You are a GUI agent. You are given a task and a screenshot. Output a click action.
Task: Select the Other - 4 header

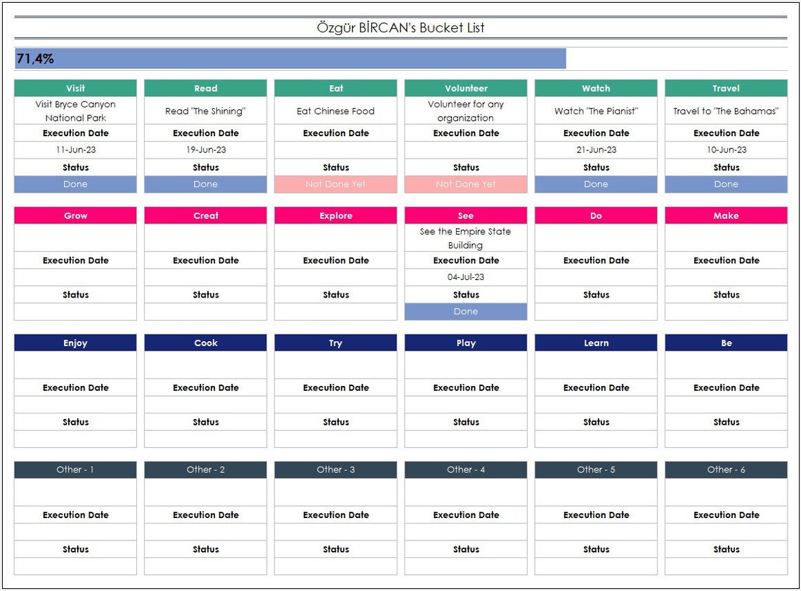(x=465, y=470)
